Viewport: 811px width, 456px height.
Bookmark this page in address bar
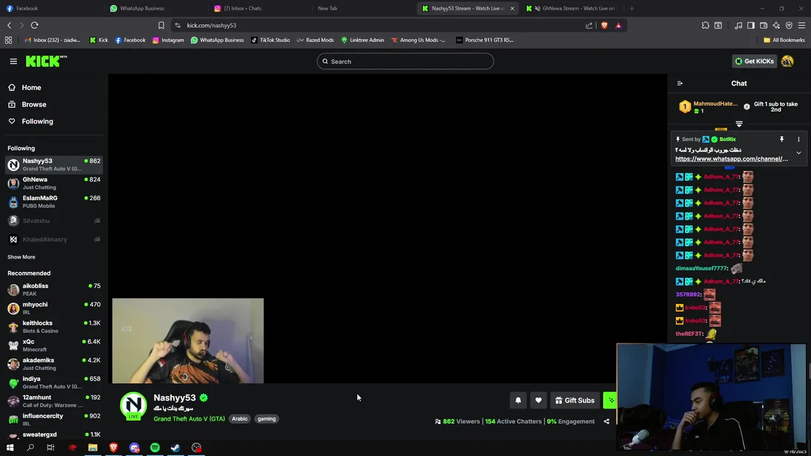tap(161, 25)
